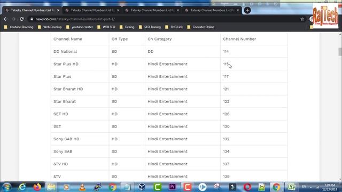Viewport: 342px width, 192px height.
Task: Click the padlock site info icon
Action: pyautogui.click(x=32, y=19)
